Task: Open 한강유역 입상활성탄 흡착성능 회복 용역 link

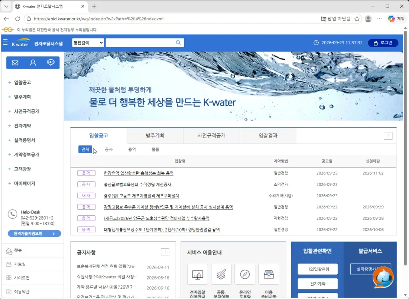Action: 139,173
